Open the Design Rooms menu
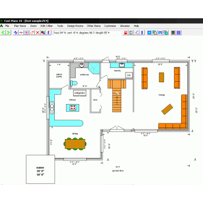Screen dimensions: 203x203 tap(75, 26)
